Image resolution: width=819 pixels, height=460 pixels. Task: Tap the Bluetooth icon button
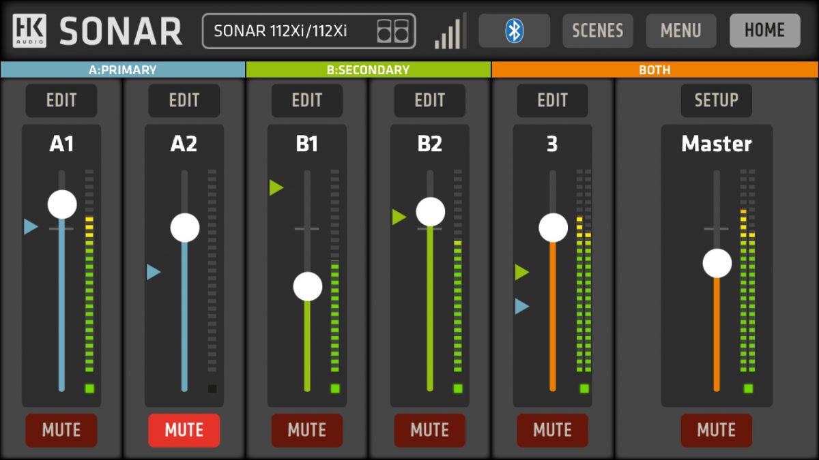(x=514, y=31)
